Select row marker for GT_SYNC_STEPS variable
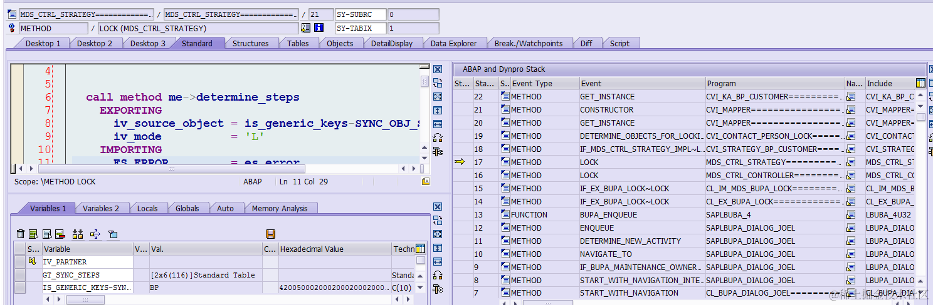This screenshot has height=305, width=933. pos(20,275)
